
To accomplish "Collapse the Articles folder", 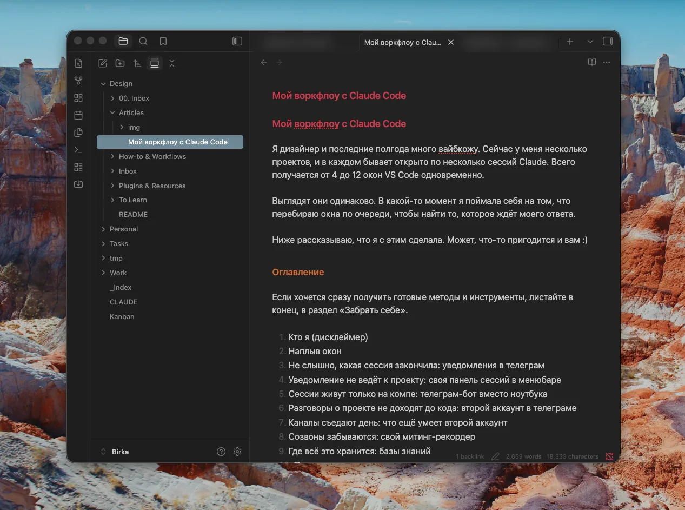I will coord(112,113).
